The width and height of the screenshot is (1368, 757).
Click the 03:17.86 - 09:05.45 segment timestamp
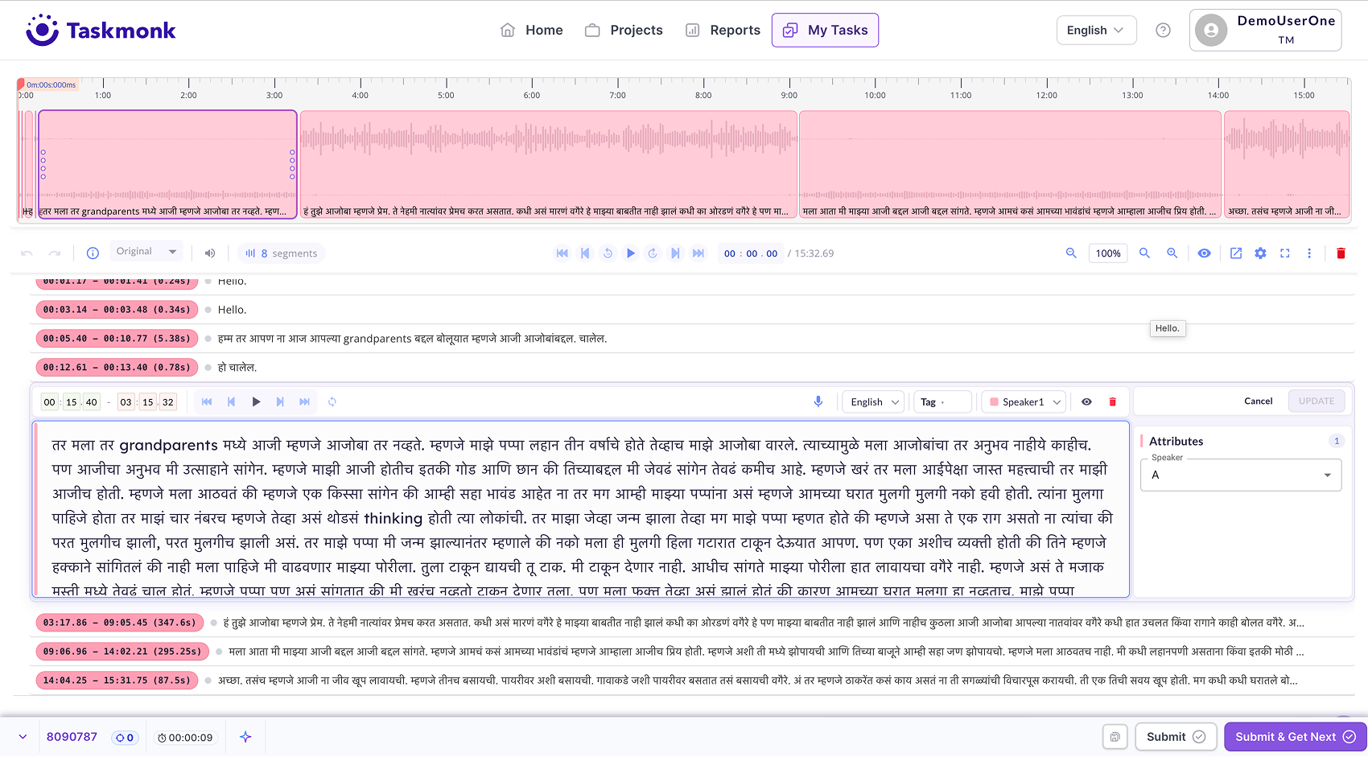point(119,622)
